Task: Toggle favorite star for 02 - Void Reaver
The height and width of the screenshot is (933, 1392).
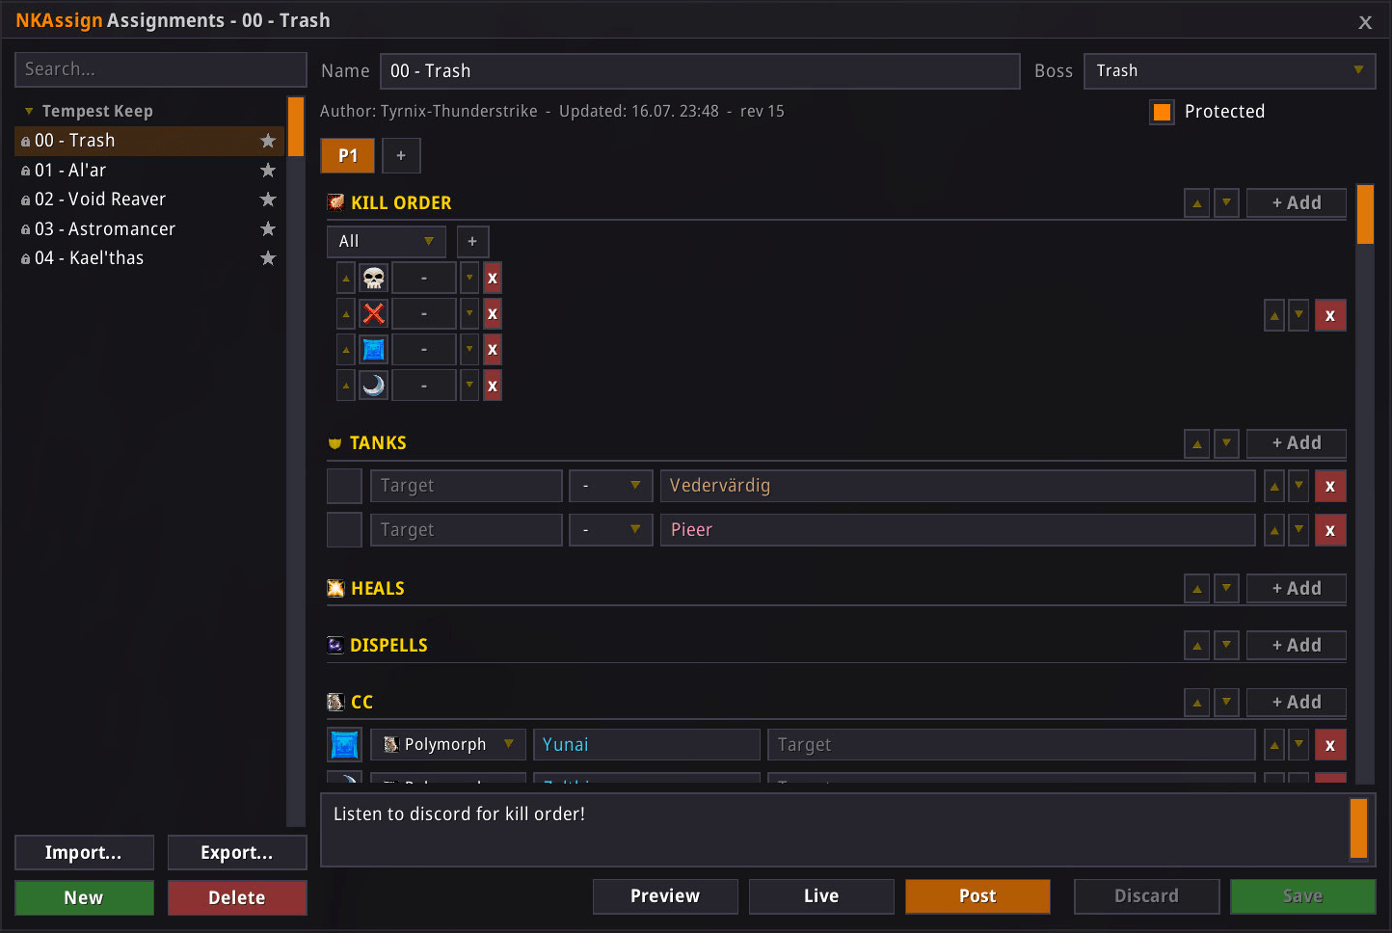Action: [268, 200]
